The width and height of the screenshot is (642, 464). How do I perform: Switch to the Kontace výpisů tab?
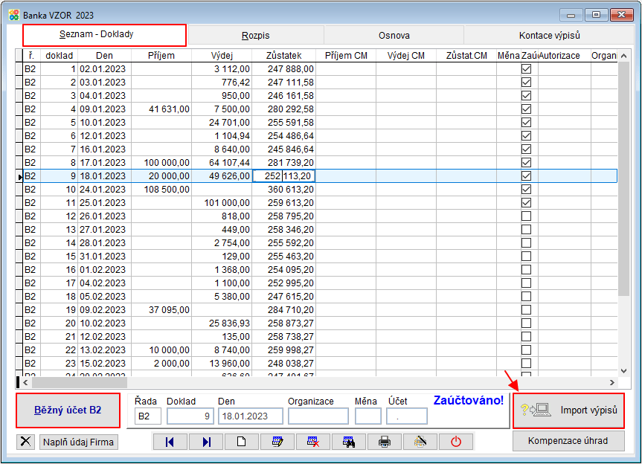click(x=549, y=36)
